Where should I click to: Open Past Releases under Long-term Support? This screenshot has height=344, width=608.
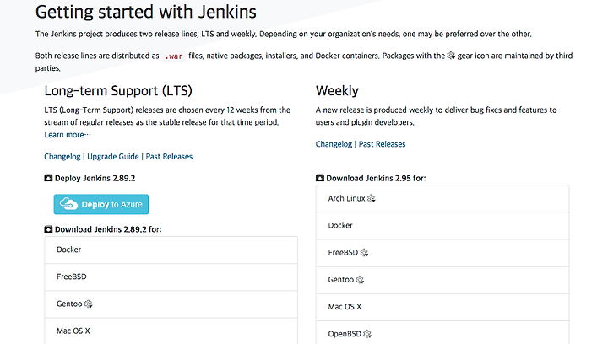[x=169, y=156]
